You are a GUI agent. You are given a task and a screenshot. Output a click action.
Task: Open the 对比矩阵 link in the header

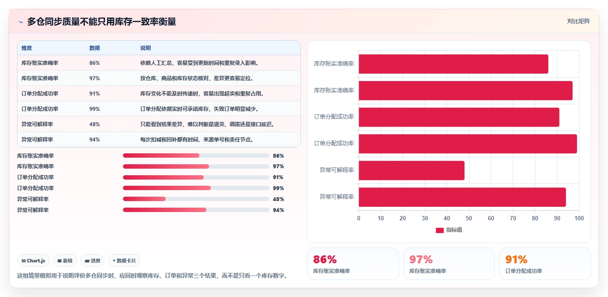[x=578, y=21]
